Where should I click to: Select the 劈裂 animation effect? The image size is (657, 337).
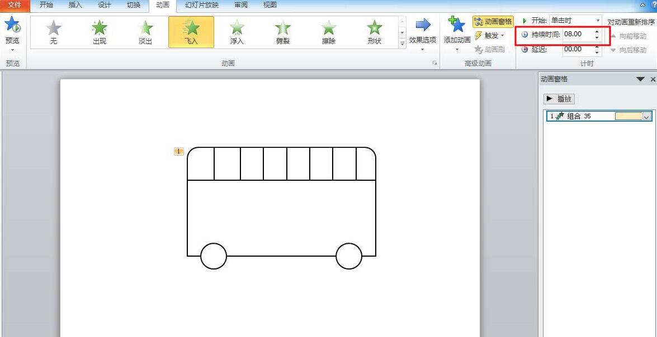(283, 32)
